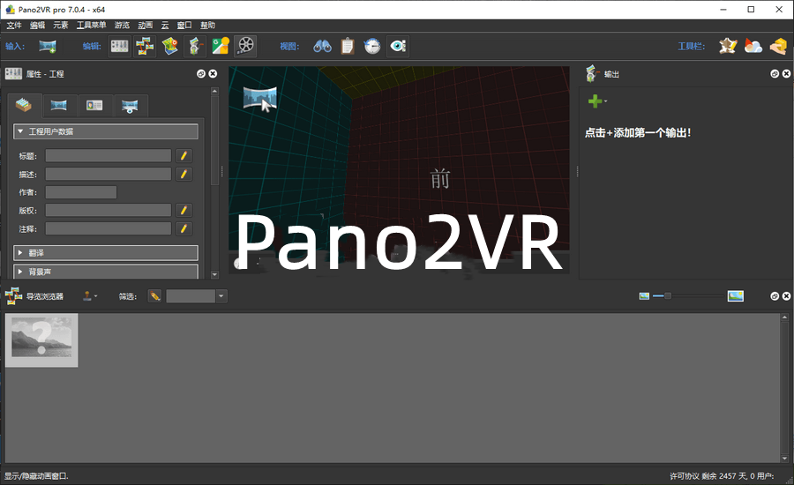Select the viewing parameters tab
This screenshot has height=485, width=794.
pos(130,105)
